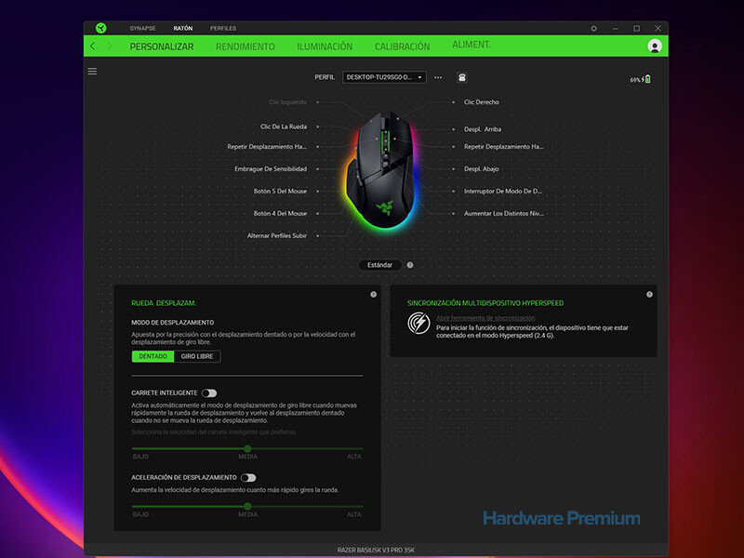Expand the PERFIL dropdown
The width and height of the screenshot is (744, 558).
click(x=384, y=77)
